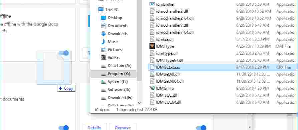This screenshot has width=298, height=130.
Task: Click the IDMGrHlp file name
Action: tap(165, 88)
